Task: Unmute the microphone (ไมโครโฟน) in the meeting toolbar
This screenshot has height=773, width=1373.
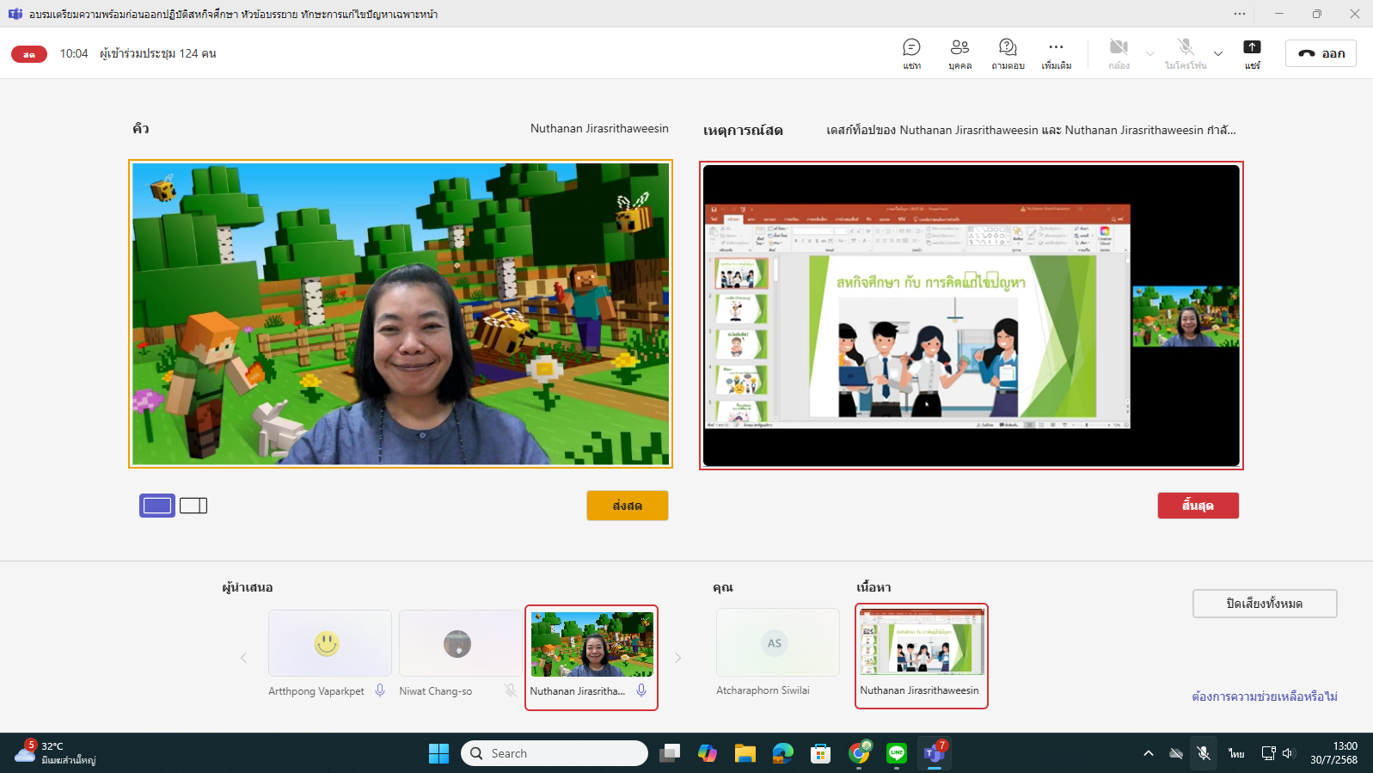Action: [1186, 53]
